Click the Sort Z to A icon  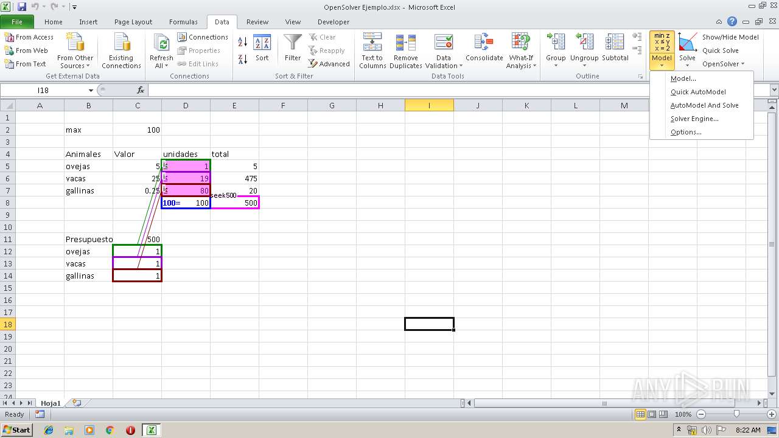242,59
